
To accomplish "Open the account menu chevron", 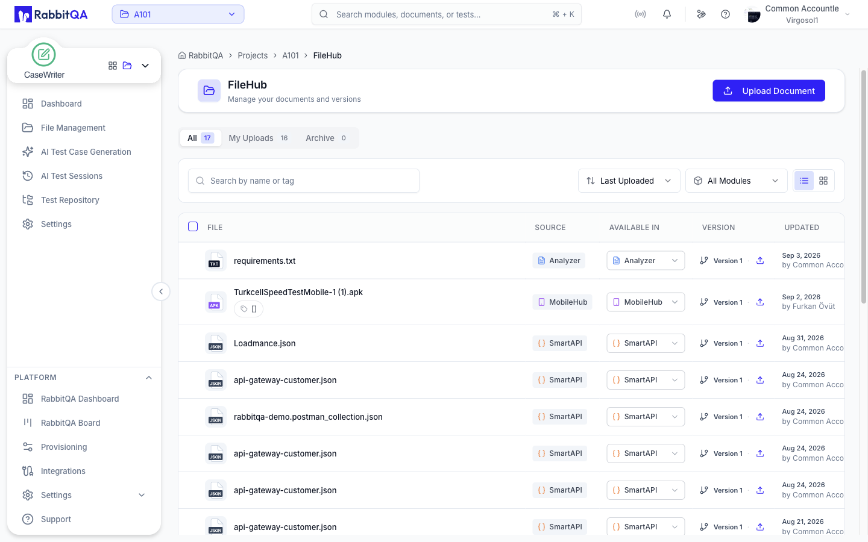I will tap(848, 14).
